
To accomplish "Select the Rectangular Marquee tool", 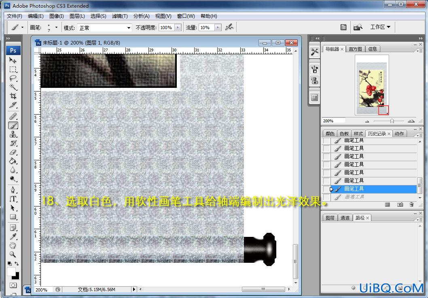I will click(13, 69).
